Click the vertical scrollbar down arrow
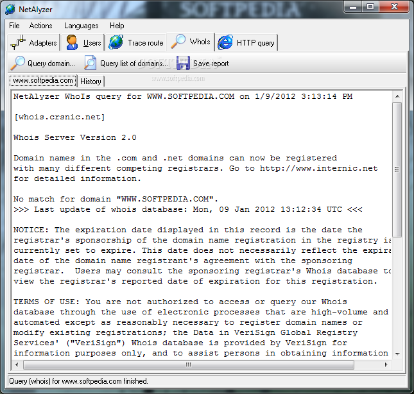This screenshot has height=394, width=414. 397,354
